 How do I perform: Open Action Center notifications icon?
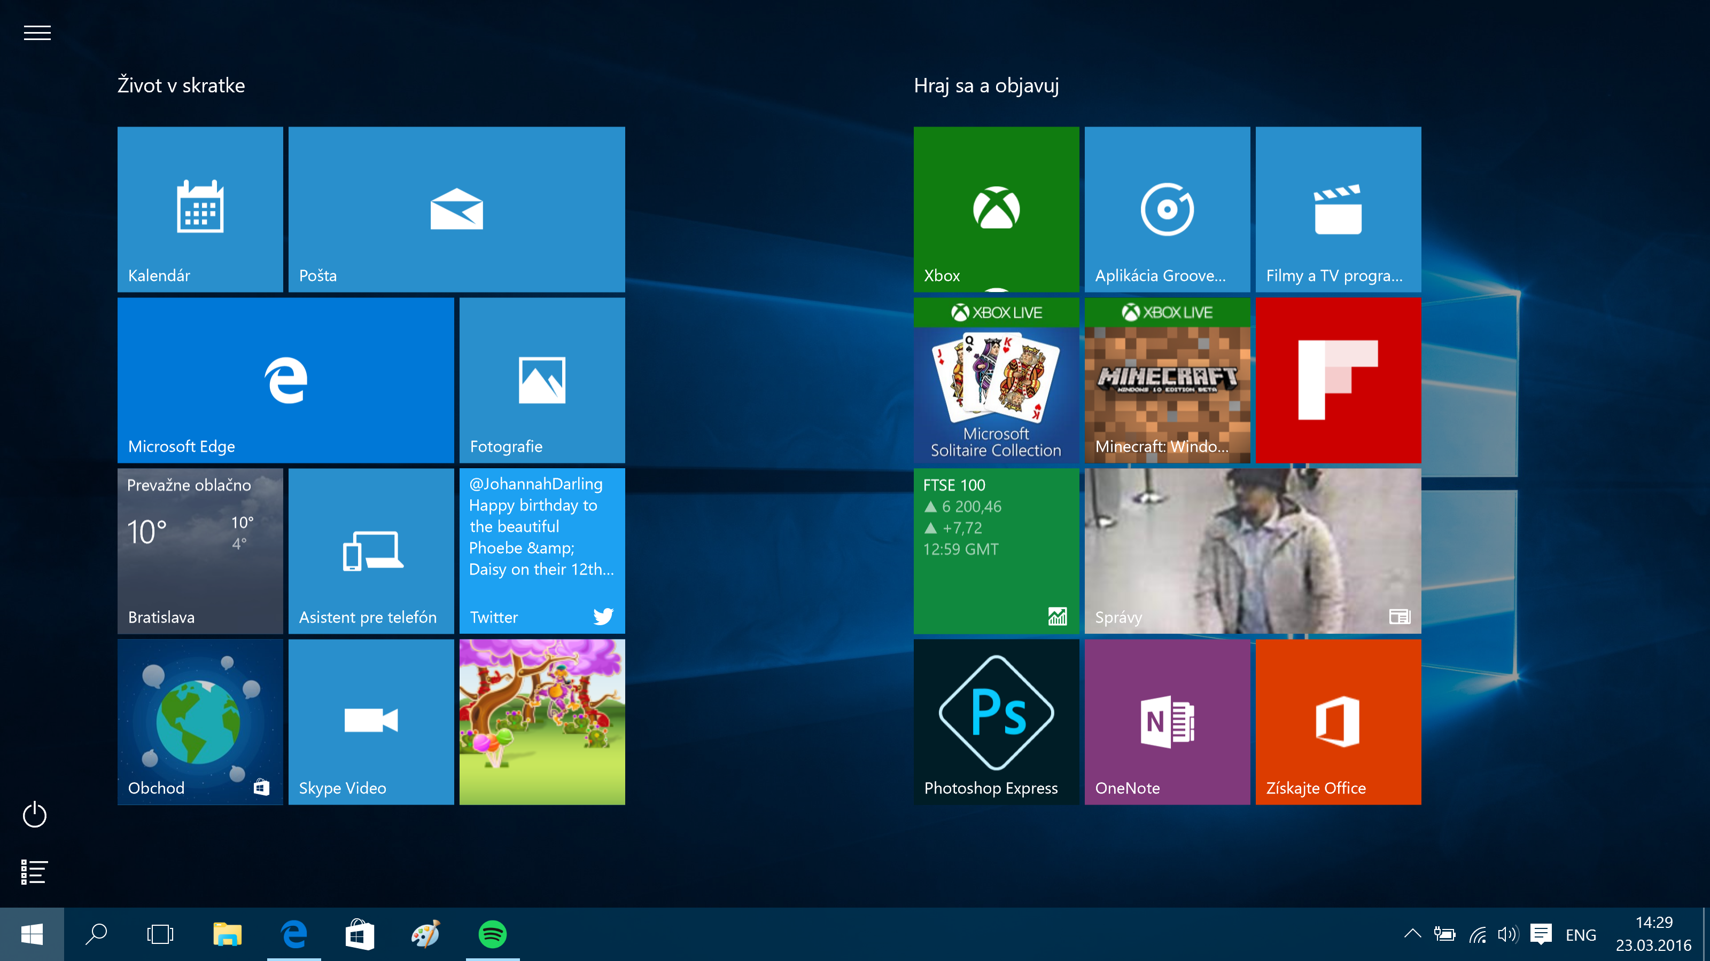click(x=1541, y=934)
